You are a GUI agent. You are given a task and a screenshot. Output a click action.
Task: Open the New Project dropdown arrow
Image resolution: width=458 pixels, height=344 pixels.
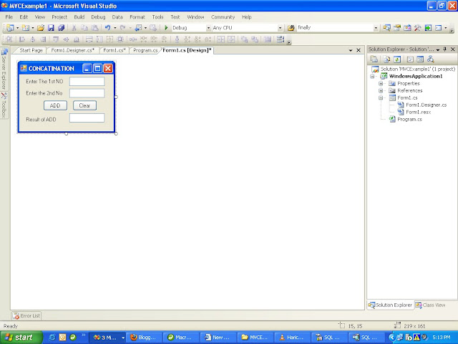click(x=17, y=28)
